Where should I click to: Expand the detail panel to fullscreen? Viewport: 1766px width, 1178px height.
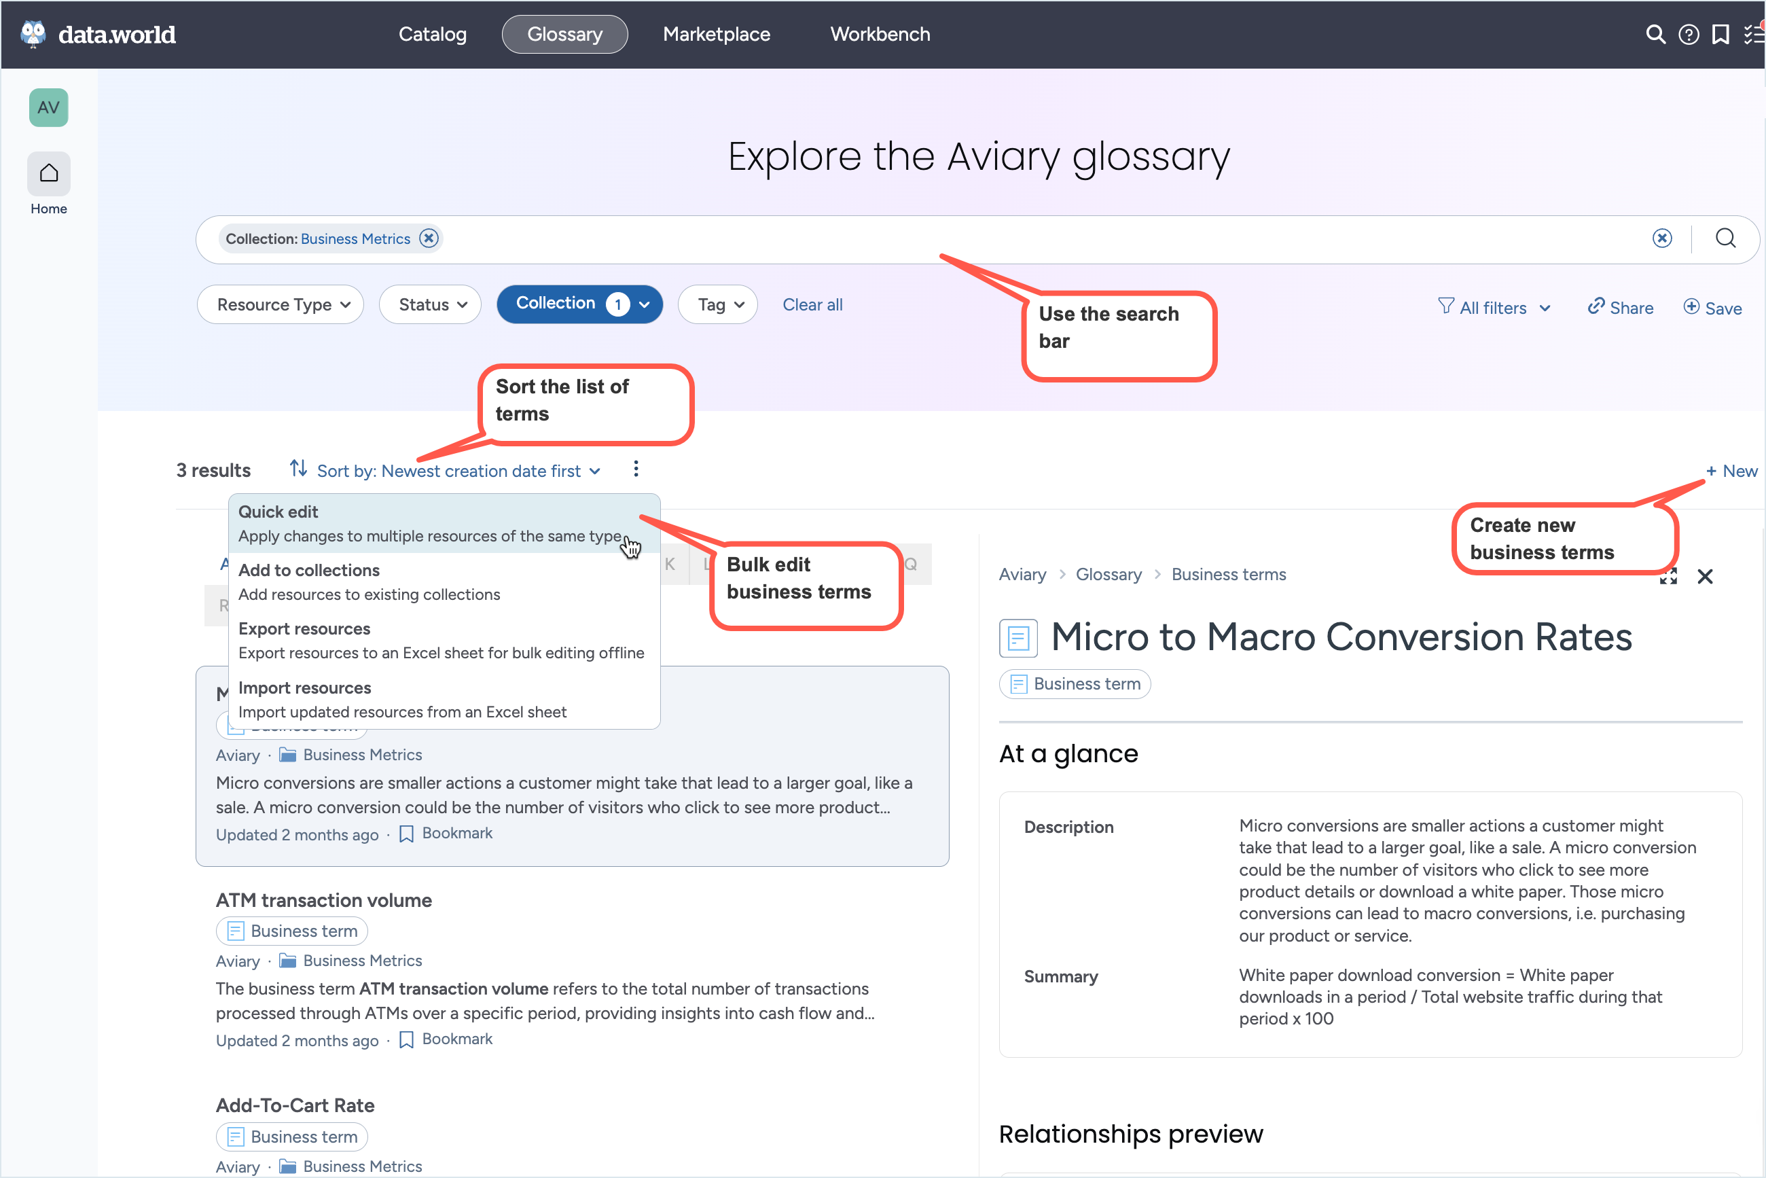click(1668, 576)
